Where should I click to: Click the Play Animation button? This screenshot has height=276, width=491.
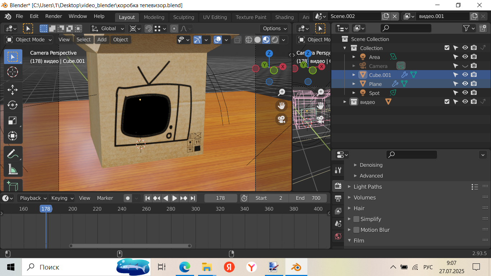pos(175,198)
